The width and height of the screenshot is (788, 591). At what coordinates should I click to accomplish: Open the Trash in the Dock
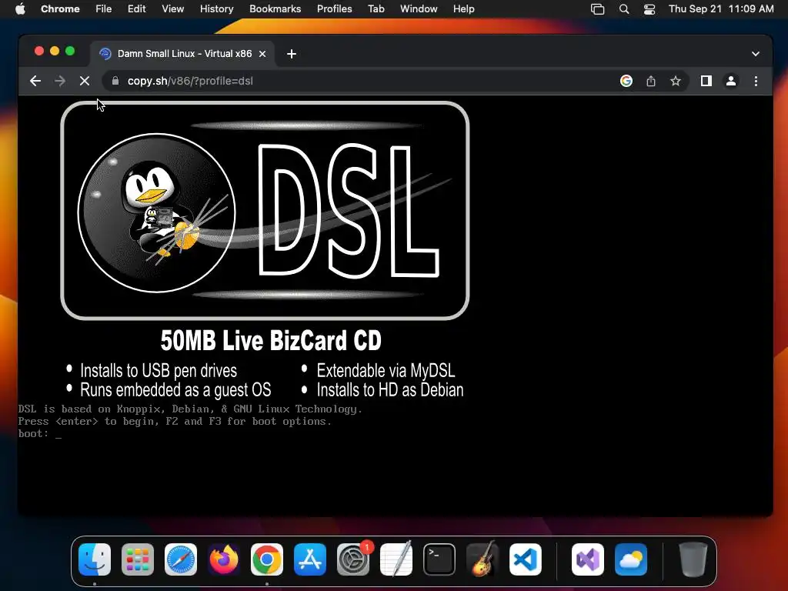coord(693,559)
